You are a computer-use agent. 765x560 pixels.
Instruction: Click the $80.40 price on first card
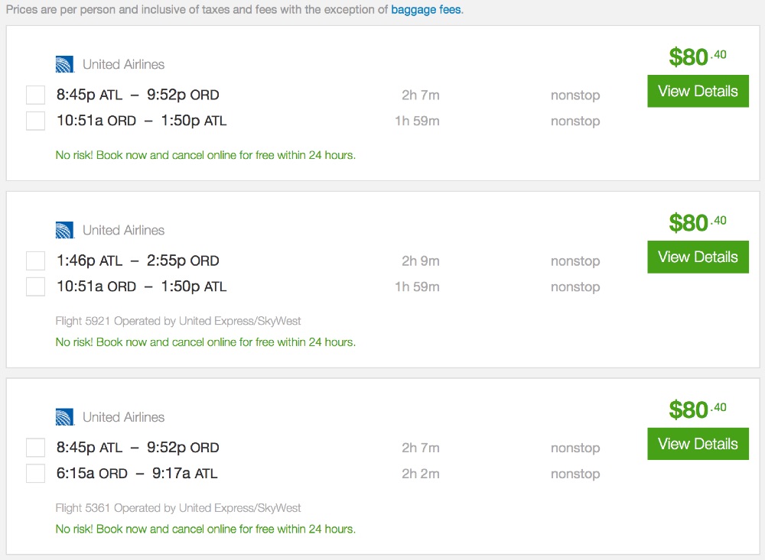point(697,57)
